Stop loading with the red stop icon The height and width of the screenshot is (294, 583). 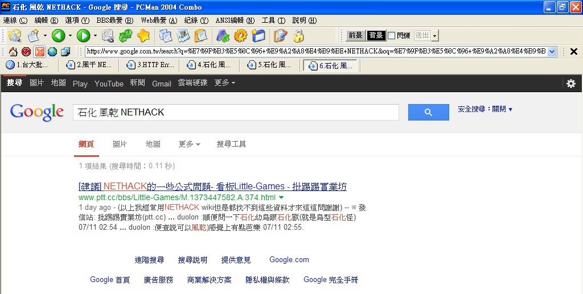pos(26,52)
